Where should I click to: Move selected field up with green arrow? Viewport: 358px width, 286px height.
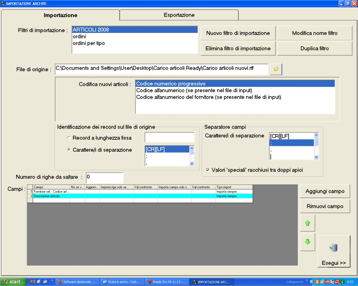(307, 223)
